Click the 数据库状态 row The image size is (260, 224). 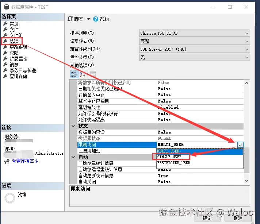coord(161,138)
